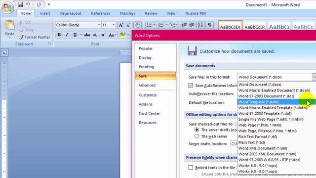This screenshot has height=178, width=316.
Task: Select Proofing in Word Options
Action: pyautogui.click(x=146, y=67)
